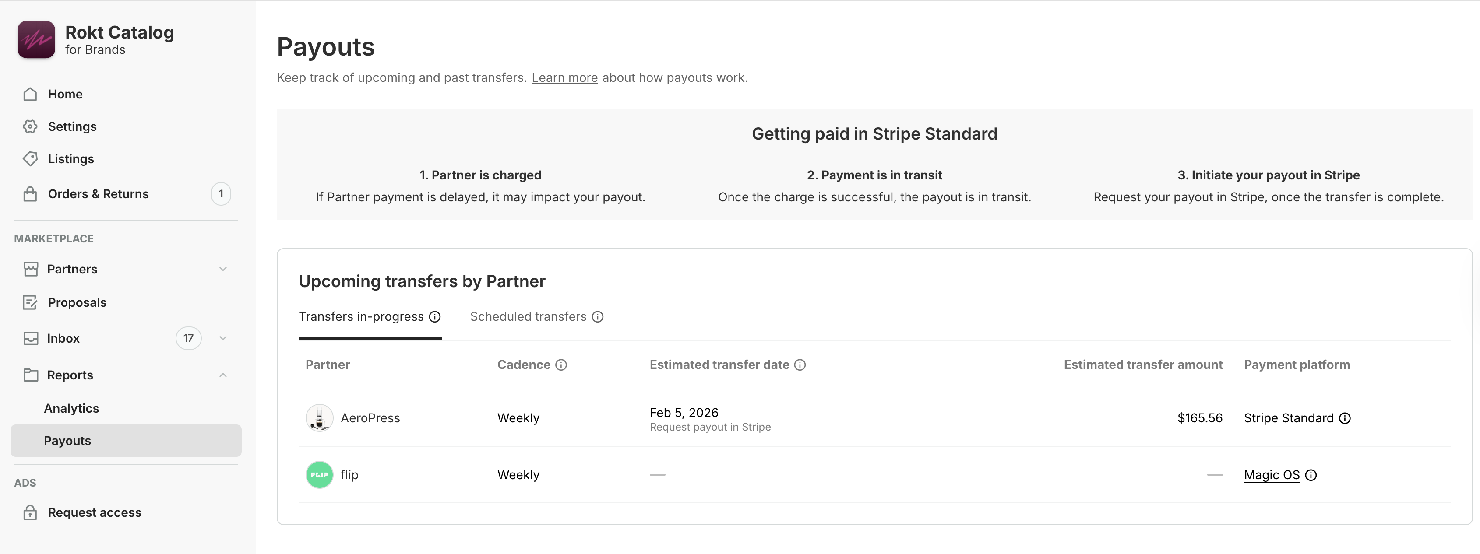Screen dimensions: 1480x554
Task: Expand the Partners menu chevron
Action: [x=223, y=269]
